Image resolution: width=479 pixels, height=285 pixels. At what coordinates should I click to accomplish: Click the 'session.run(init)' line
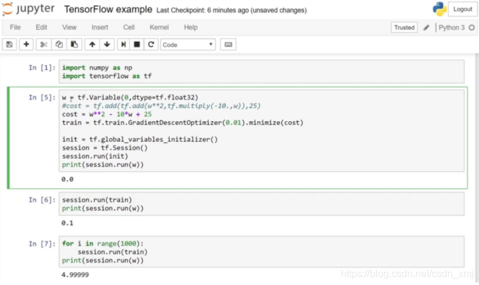click(95, 156)
